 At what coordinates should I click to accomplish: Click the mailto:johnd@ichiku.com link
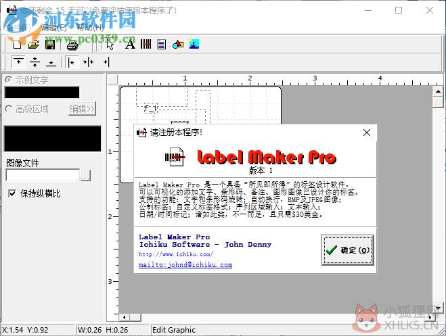click(x=185, y=265)
